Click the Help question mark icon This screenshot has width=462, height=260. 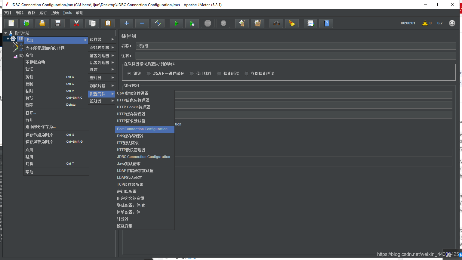(326, 23)
